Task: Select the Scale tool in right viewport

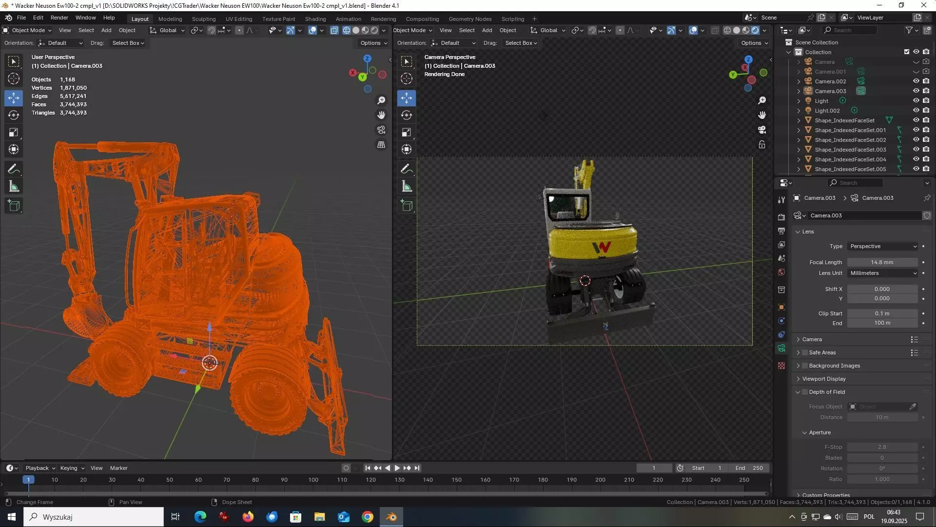Action: (407, 133)
